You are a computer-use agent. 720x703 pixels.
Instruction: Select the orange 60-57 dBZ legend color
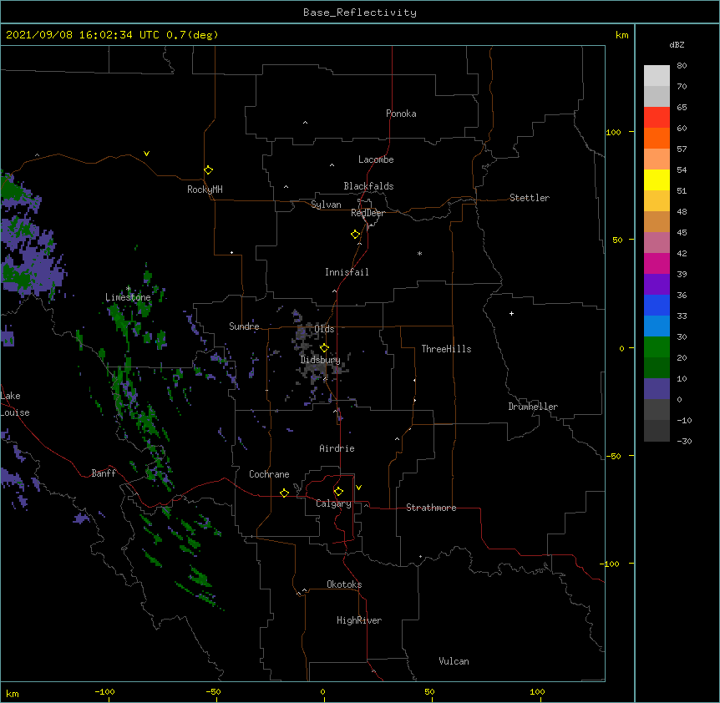(657, 138)
